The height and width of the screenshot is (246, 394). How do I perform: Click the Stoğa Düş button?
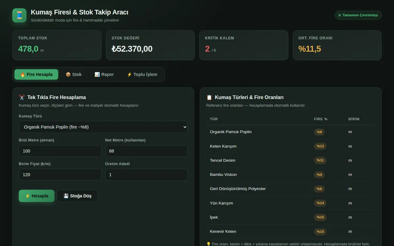77,196
